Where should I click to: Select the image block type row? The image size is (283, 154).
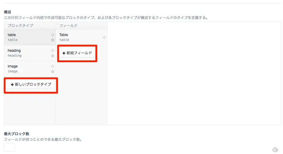(x=30, y=69)
